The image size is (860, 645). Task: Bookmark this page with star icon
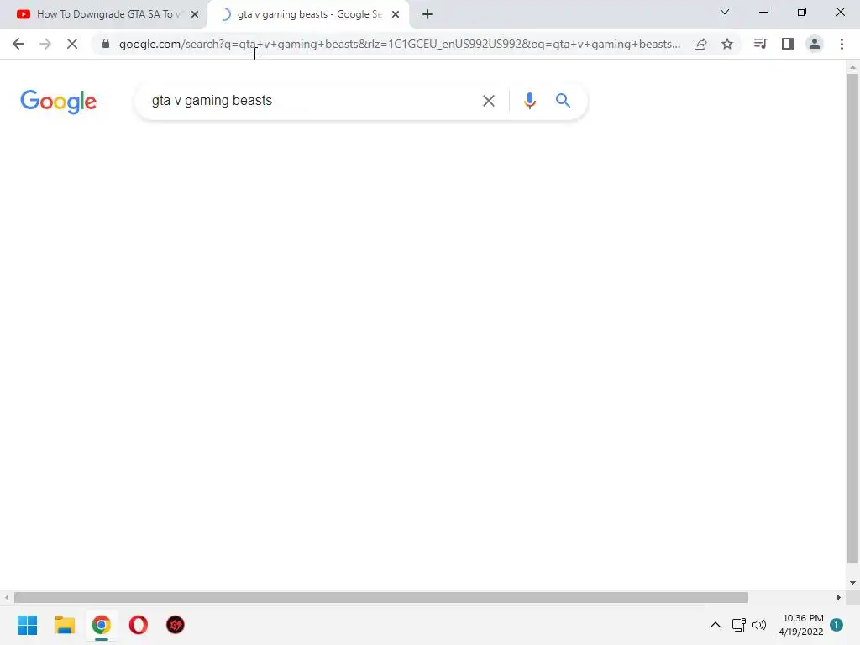point(727,44)
